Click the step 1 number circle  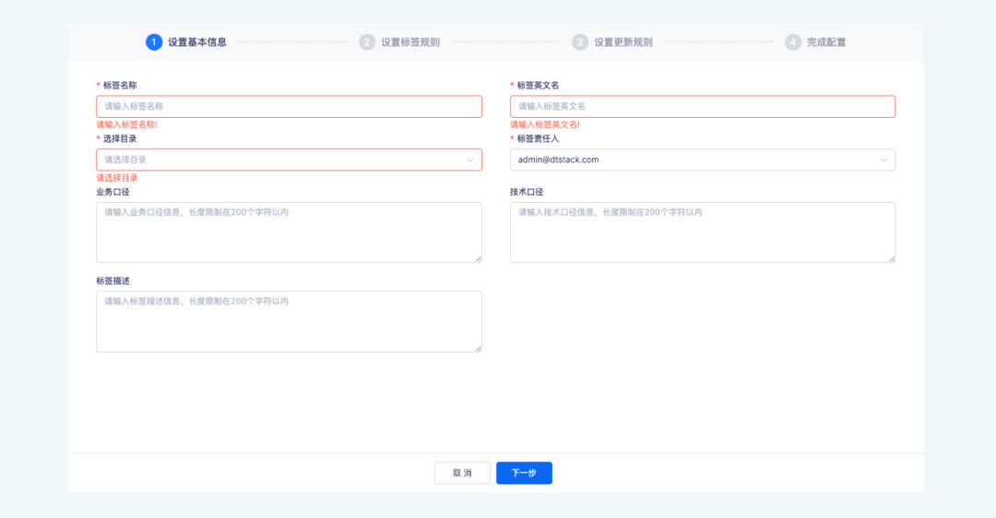[154, 41]
